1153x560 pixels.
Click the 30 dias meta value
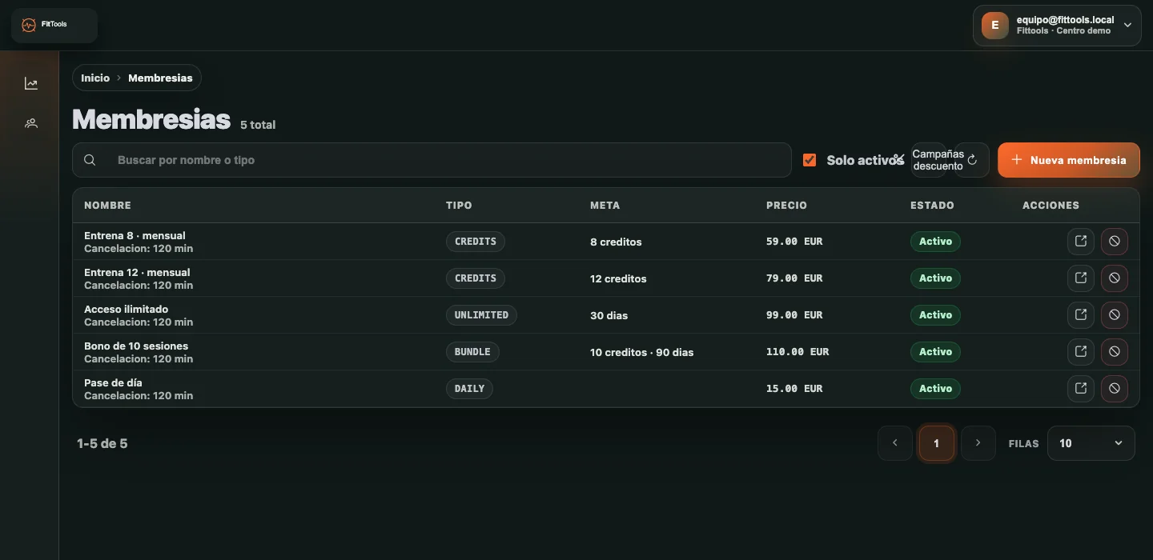(x=609, y=316)
